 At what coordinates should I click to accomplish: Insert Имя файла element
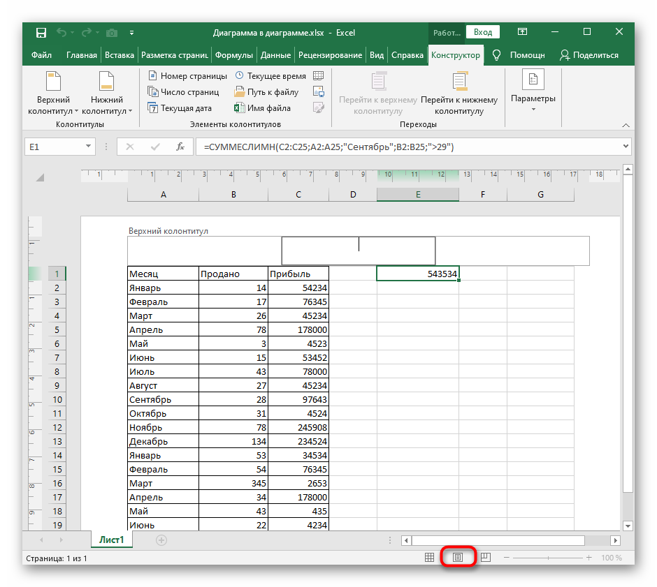262,108
